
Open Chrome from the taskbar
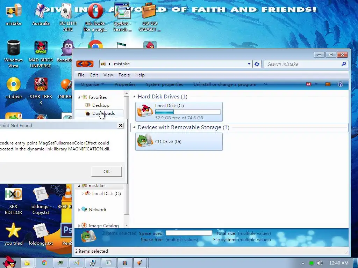(44, 263)
